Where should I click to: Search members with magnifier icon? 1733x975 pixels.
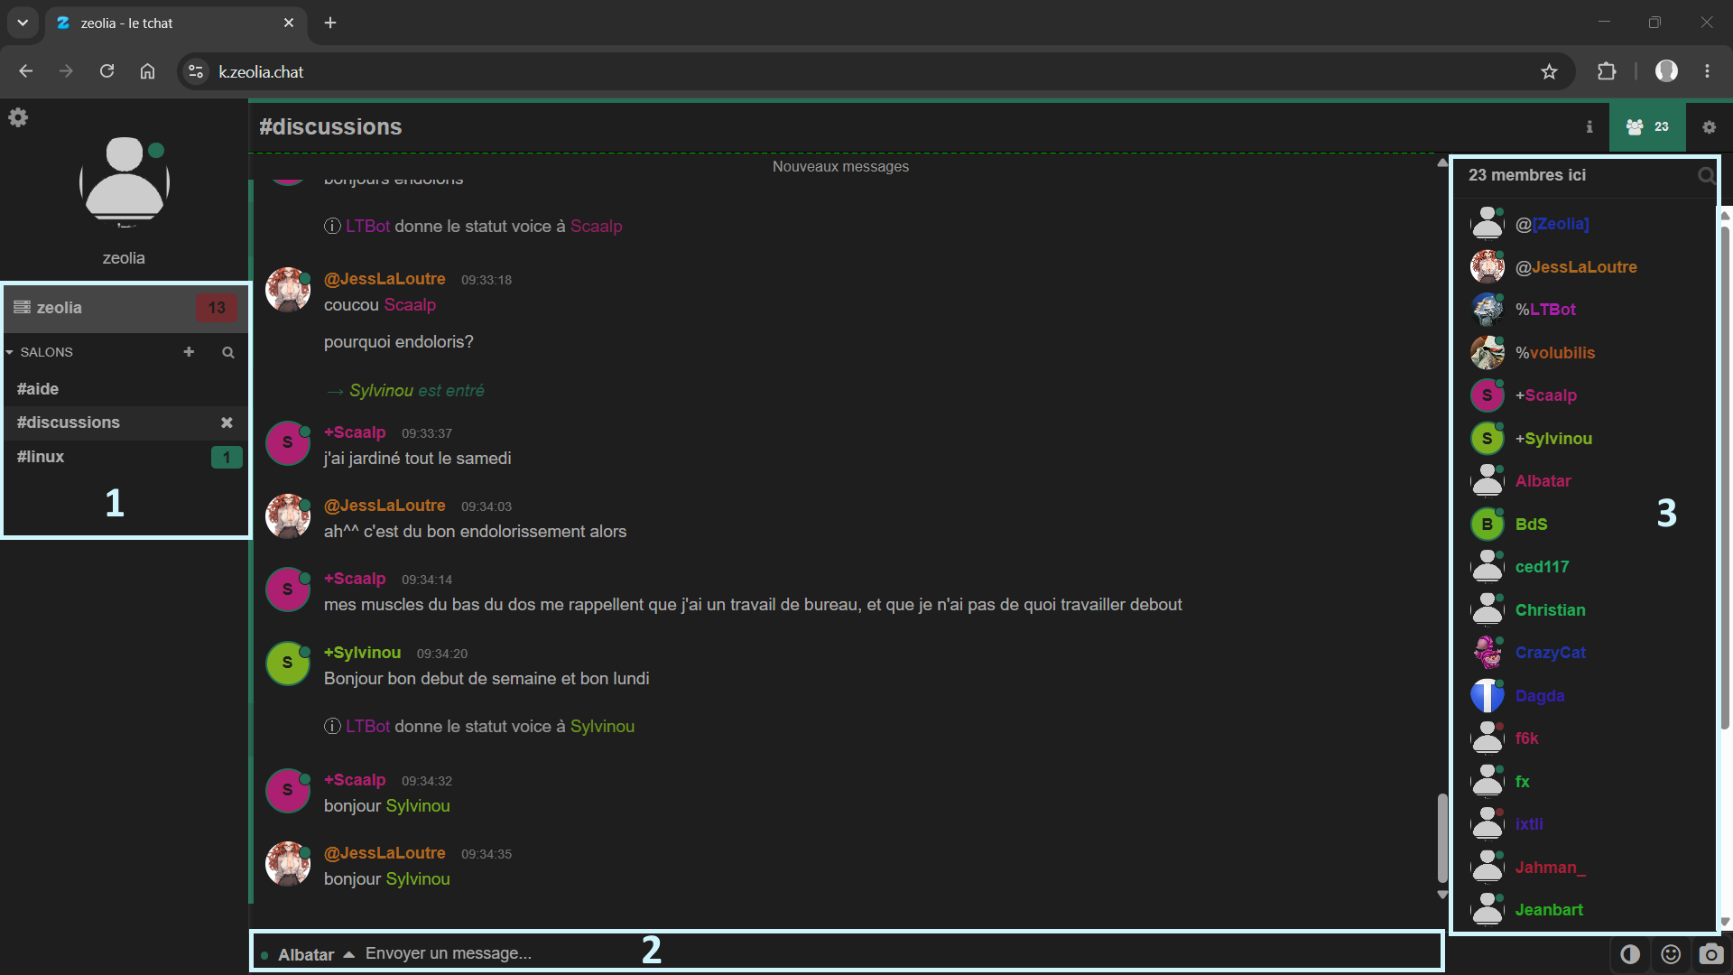coord(1705,176)
